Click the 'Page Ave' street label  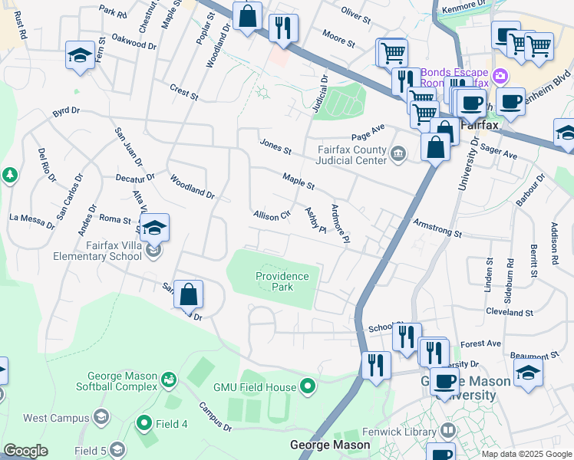[368, 133]
